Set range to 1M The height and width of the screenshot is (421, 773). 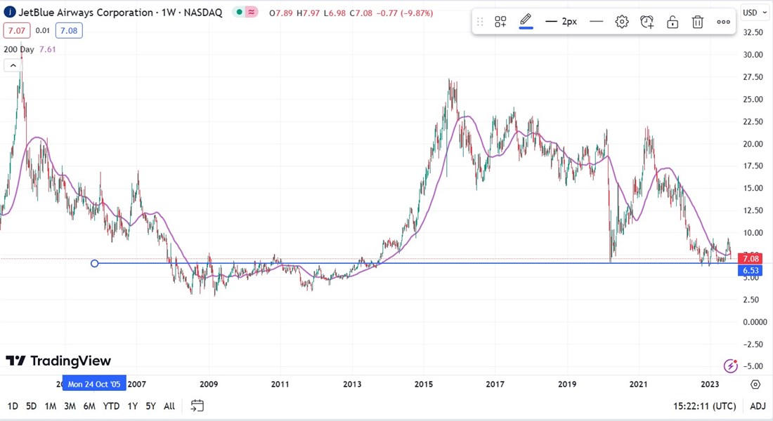pyautogui.click(x=51, y=406)
